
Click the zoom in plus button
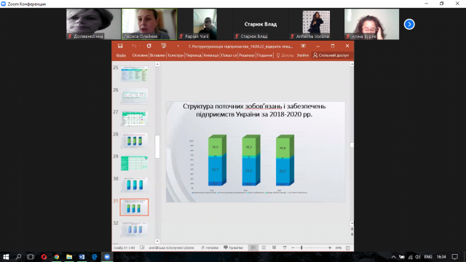[x=330, y=247]
